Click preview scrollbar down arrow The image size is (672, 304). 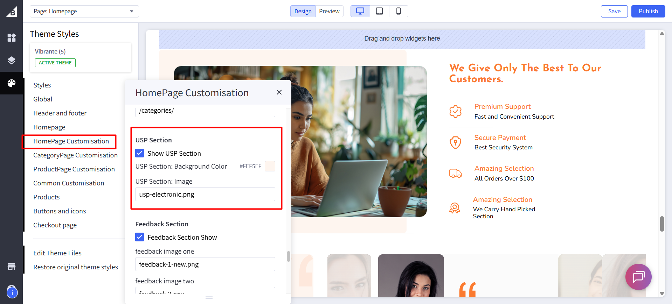point(662,294)
